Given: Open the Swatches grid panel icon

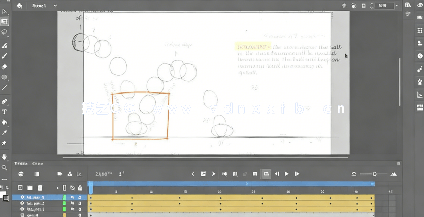Looking at the screenshot, I should tap(420, 30).
